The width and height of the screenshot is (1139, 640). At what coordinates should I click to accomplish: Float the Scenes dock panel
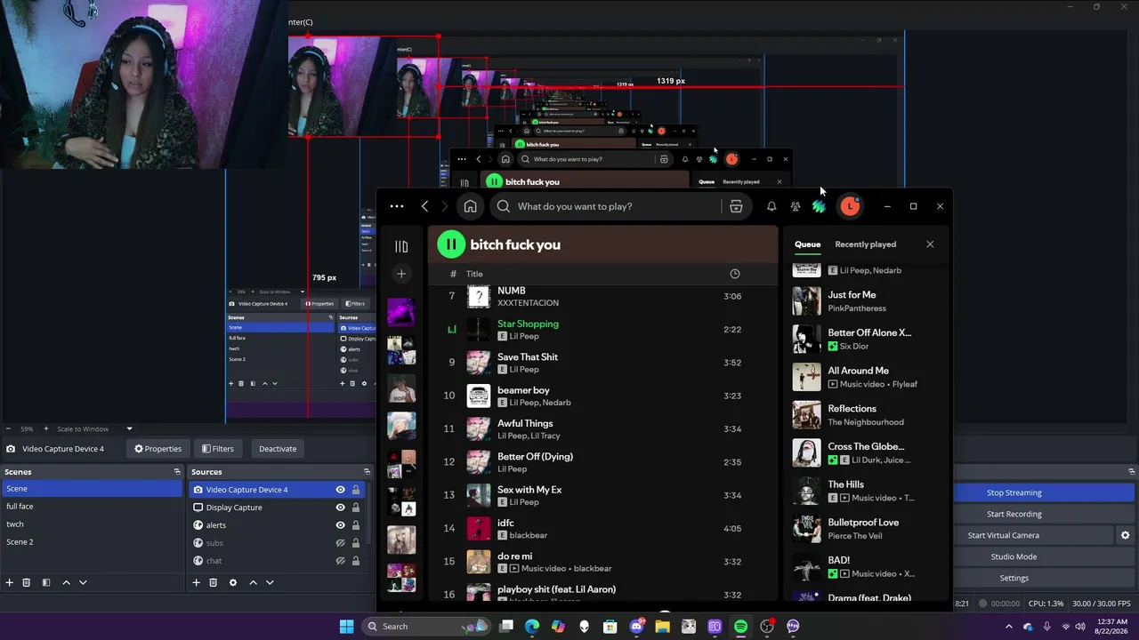(177, 472)
